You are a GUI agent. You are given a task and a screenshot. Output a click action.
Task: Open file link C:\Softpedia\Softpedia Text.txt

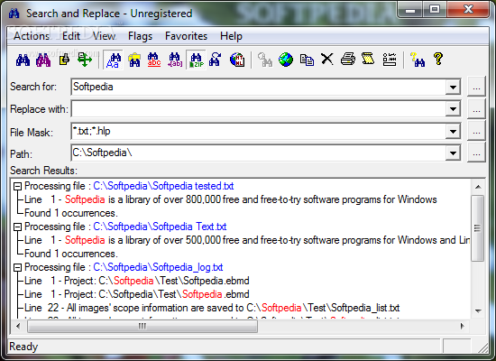tap(160, 227)
